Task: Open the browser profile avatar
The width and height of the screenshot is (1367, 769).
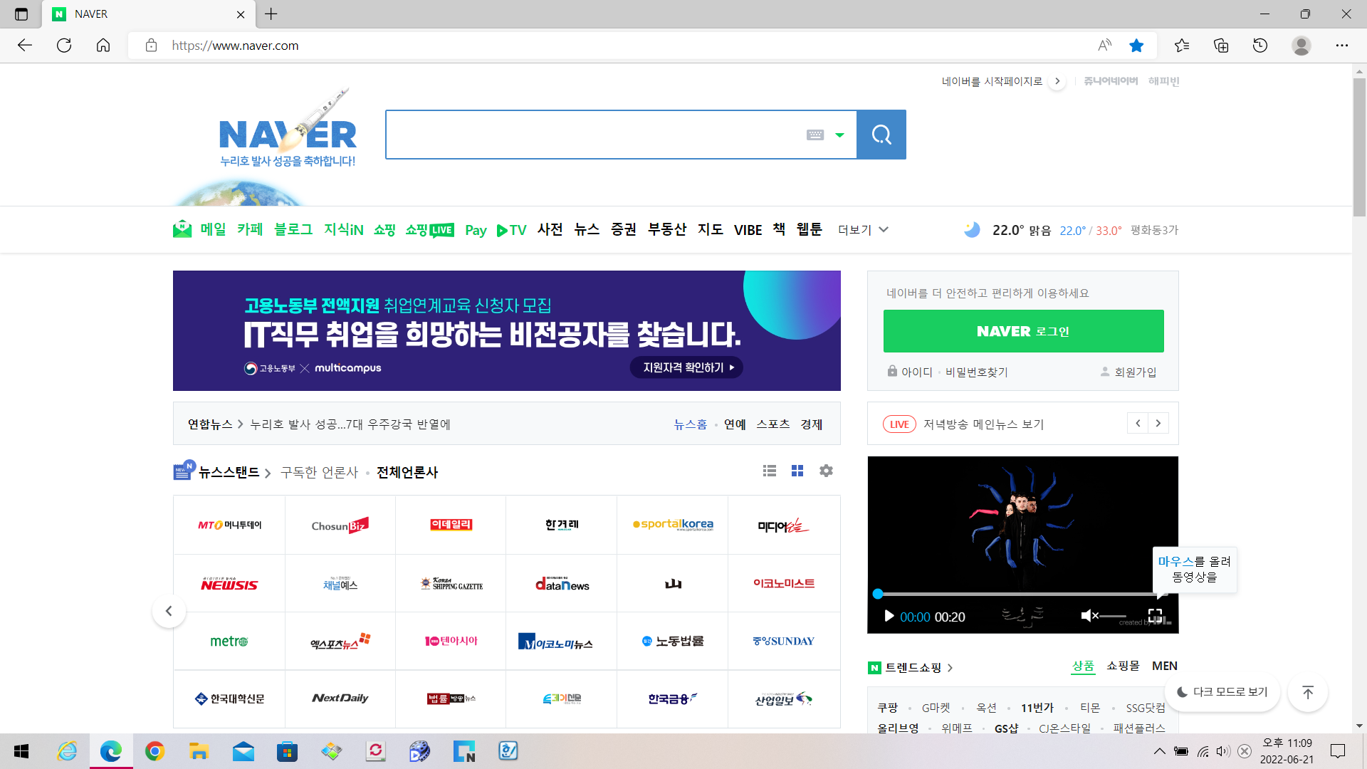Action: click(x=1301, y=46)
